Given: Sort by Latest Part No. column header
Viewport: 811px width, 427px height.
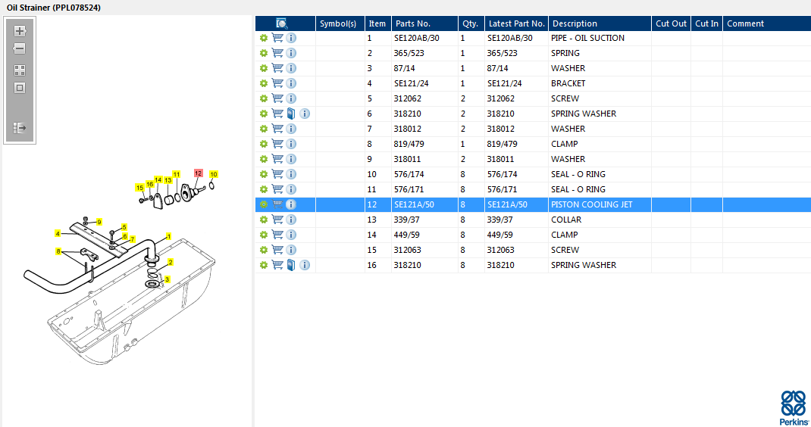Looking at the screenshot, I should (516, 23).
